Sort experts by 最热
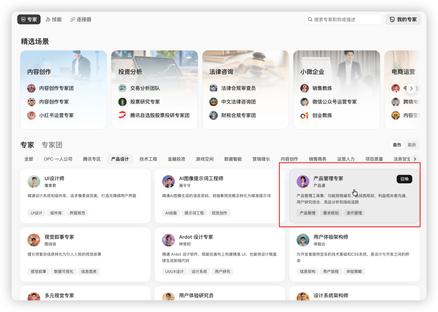The width and height of the screenshot is (438, 312). (x=397, y=145)
